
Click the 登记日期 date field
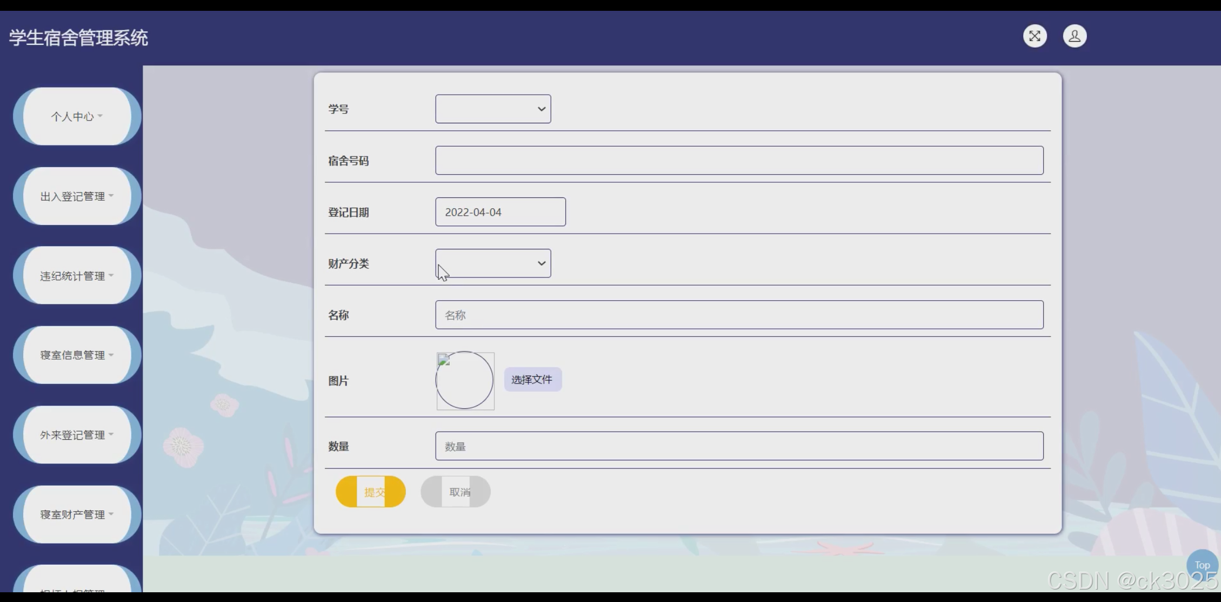point(500,212)
